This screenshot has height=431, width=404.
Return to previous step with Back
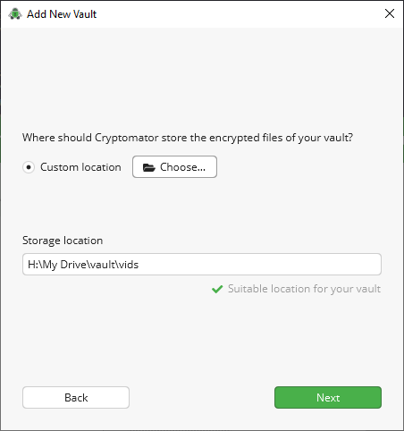(76, 398)
